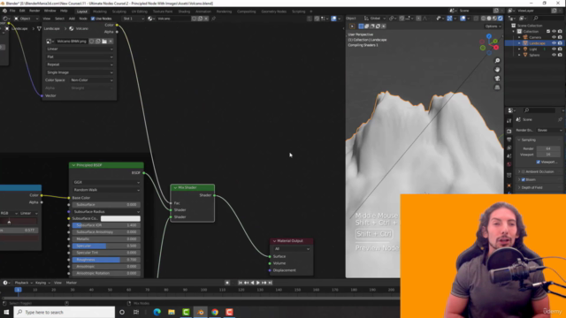The width and height of the screenshot is (566, 318).
Task: Disable Bloom checkbox
Action: click(x=524, y=179)
